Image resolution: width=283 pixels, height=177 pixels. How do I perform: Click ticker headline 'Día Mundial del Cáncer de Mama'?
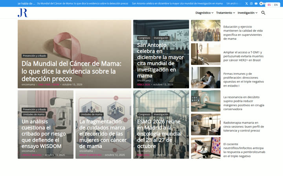[x=83, y=4]
